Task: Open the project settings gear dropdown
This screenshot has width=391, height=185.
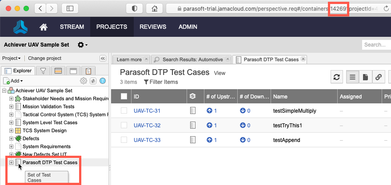Action: pos(82,45)
